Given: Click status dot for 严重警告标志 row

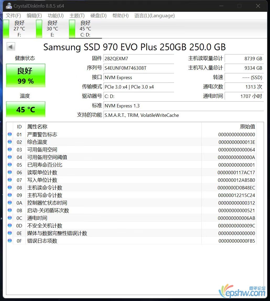Looking at the screenshot, I should tap(10, 134).
